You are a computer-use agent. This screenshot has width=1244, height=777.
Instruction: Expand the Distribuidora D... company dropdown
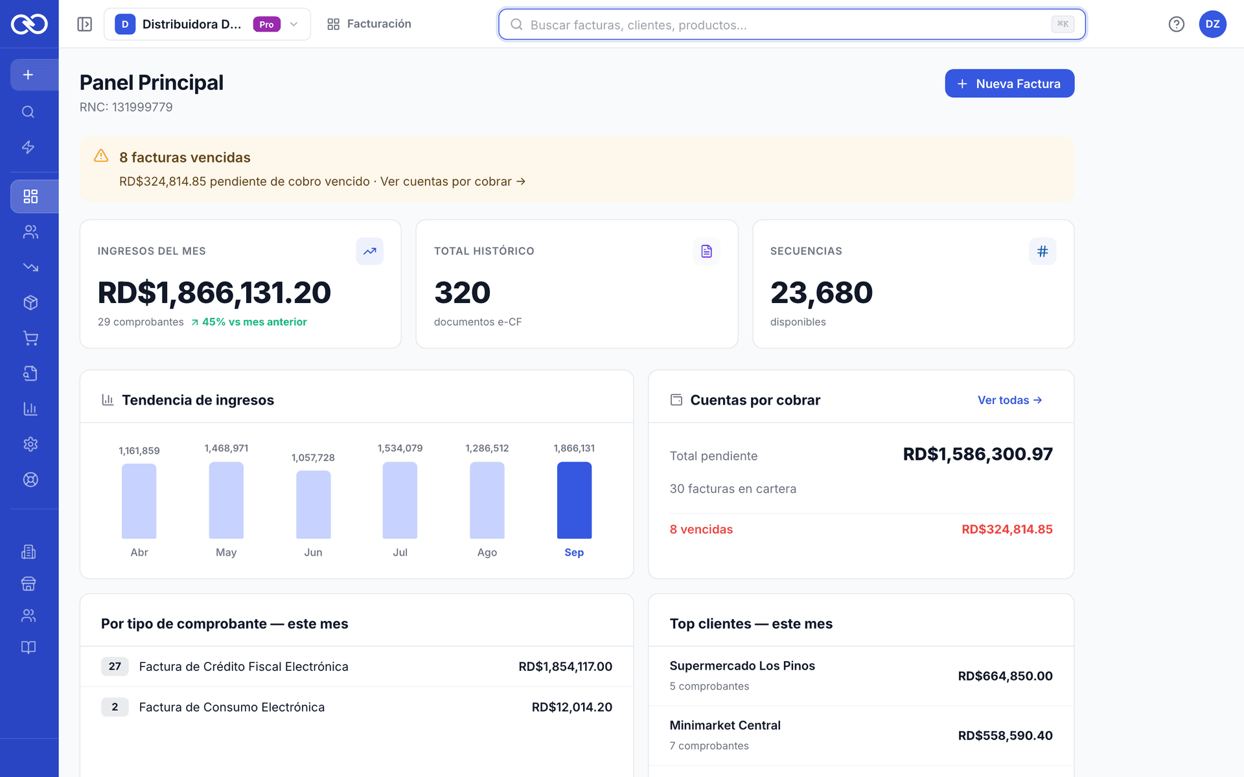207,24
